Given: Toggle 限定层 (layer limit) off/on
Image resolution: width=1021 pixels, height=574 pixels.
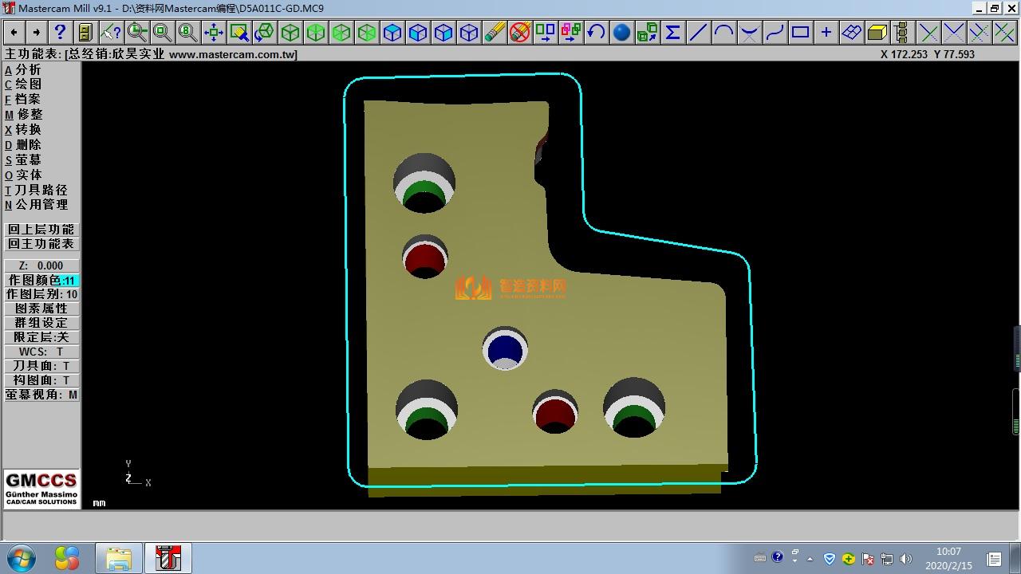Looking at the screenshot, I should 41,337.
